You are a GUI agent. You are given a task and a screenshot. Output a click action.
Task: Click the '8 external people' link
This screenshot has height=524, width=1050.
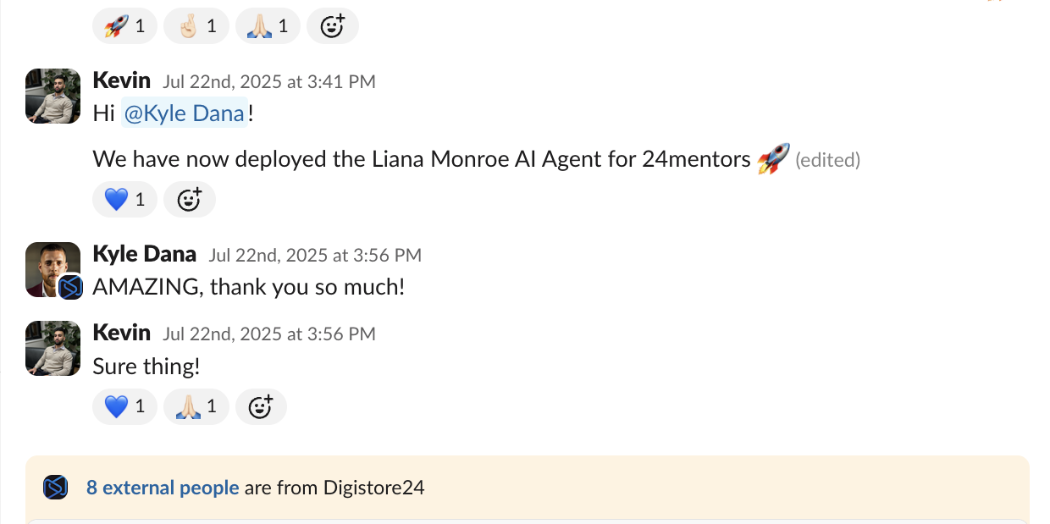tap(163, 487)
